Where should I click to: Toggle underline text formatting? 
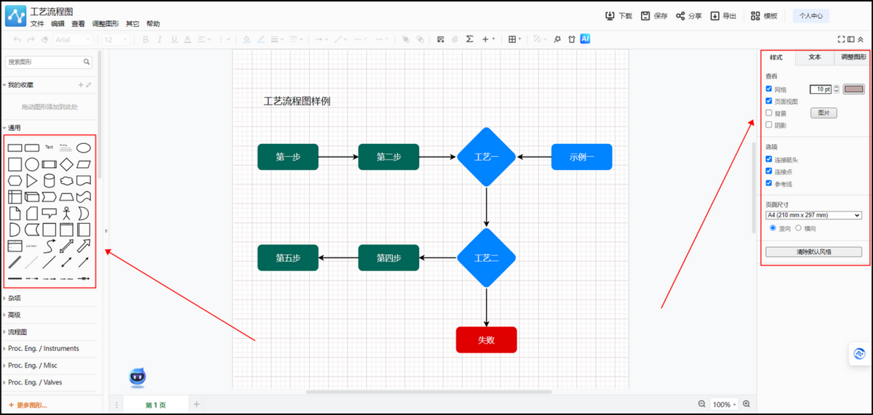coord(173,39)
